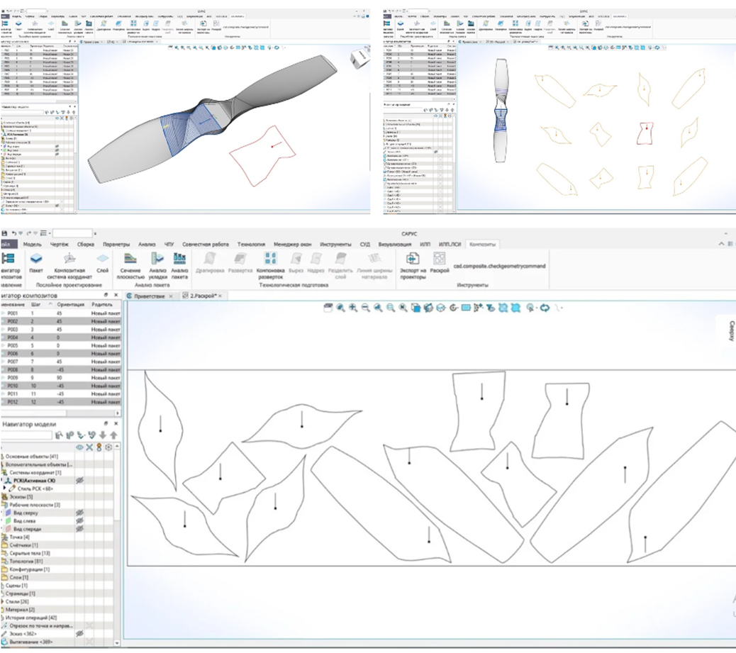Expand the Стили [26] tree node
This screenshot has width=736, height=653.
(2, 601)
